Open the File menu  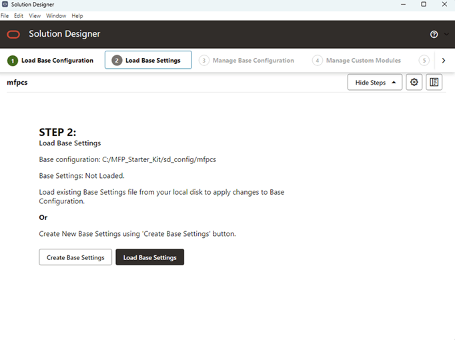pyautogui.click(x=5, y=16)
